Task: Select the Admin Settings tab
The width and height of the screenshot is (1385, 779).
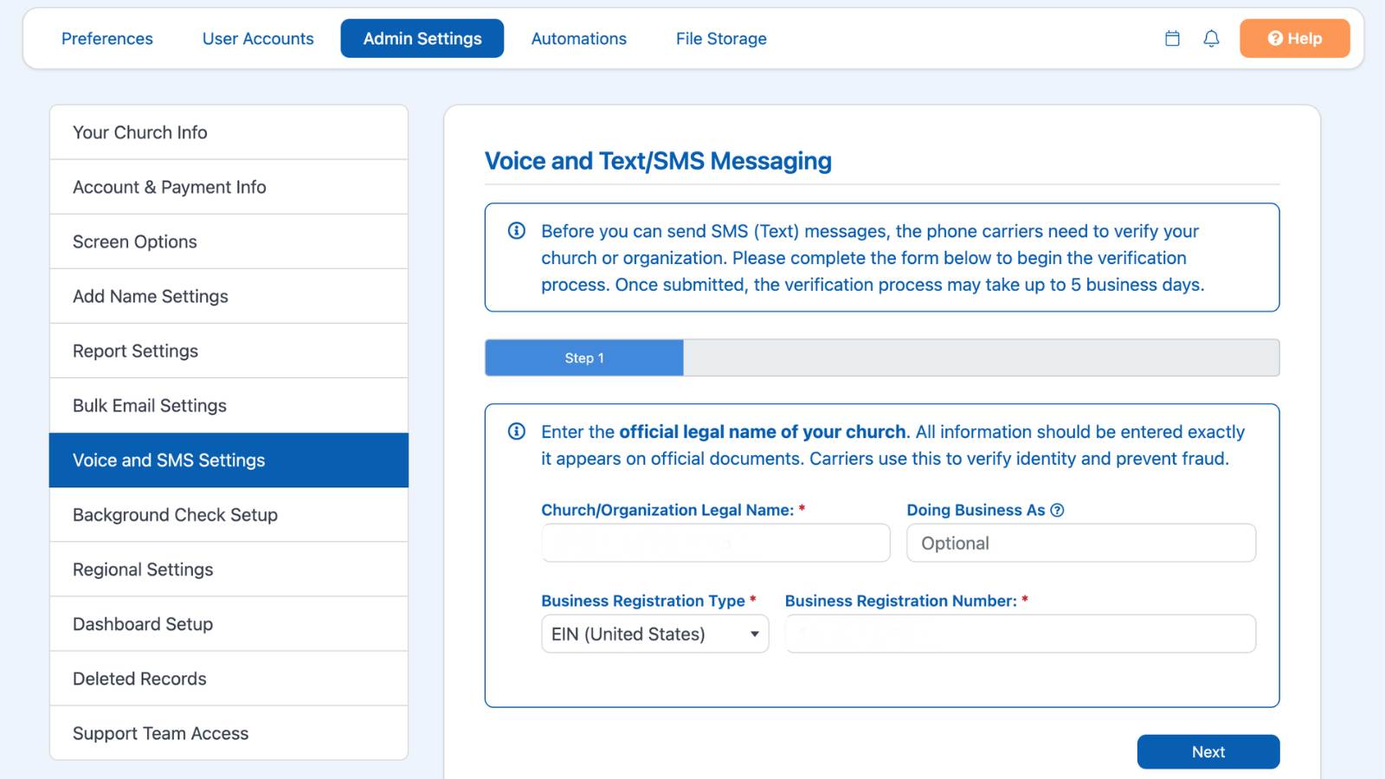Action: point(422,38)
